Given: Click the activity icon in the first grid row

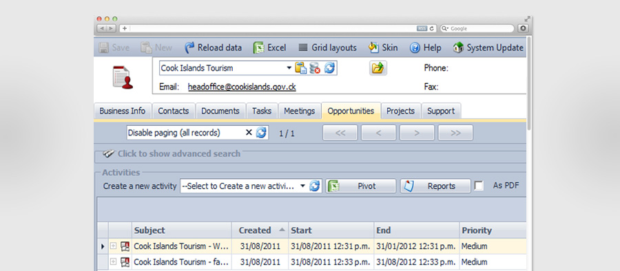Looking at the screenshot, I should point(125,246).
